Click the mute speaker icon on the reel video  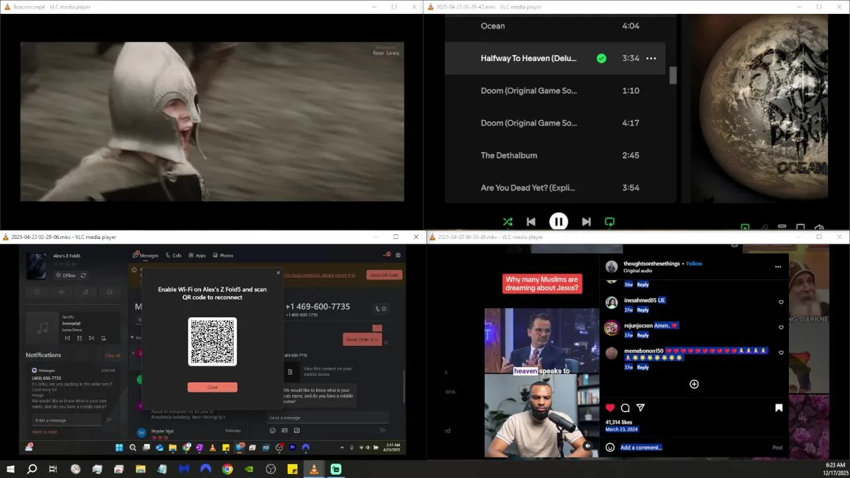pos(588,446)
